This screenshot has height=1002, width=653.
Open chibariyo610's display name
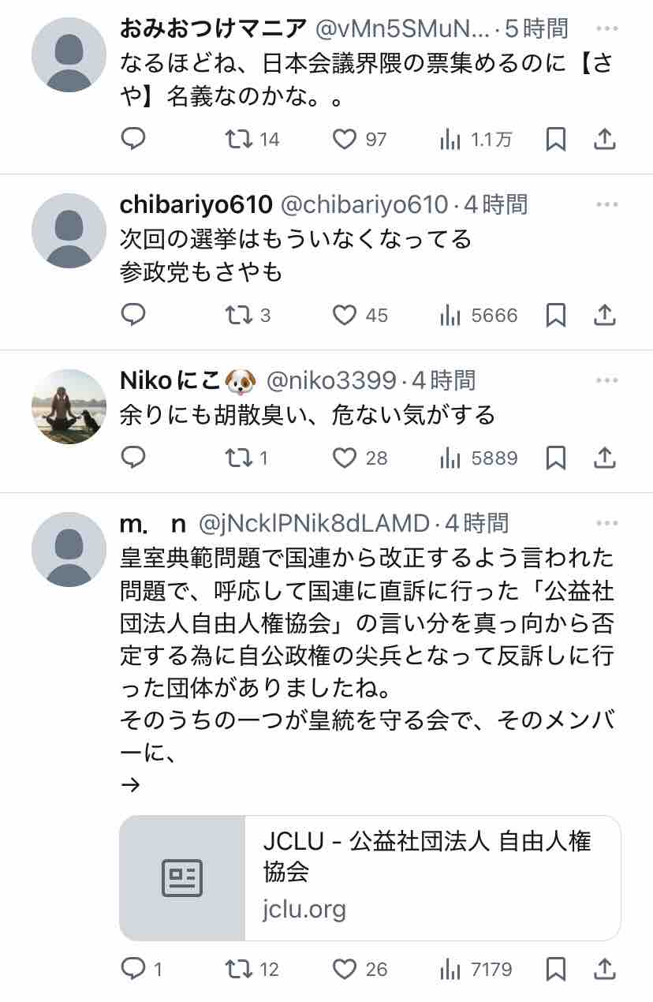coord(196,205)
